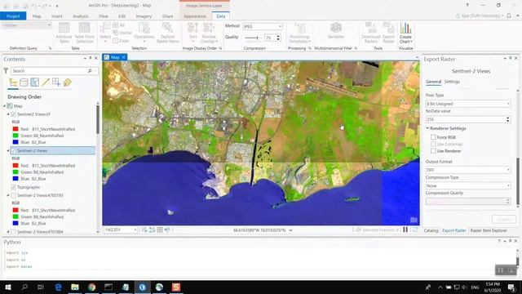Close the Map view tab

(123, 57)
